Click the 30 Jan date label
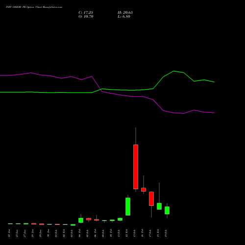This screenshot has width=245, height=245. 48,233
